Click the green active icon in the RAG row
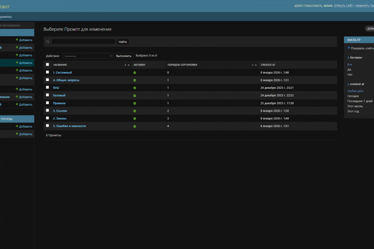This screenshot has width=374, height=249. click(135, 88)
